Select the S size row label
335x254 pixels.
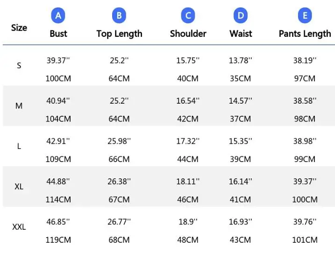tap(19, 65)
